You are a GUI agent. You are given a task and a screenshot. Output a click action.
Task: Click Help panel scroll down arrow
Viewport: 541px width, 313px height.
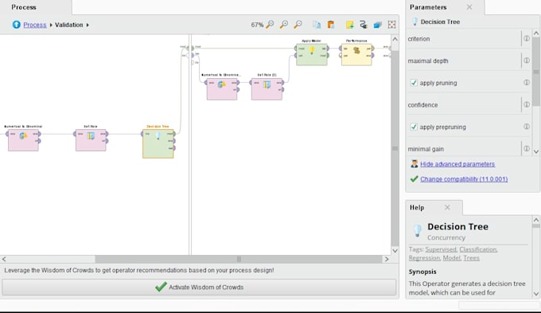click(535, 294)
